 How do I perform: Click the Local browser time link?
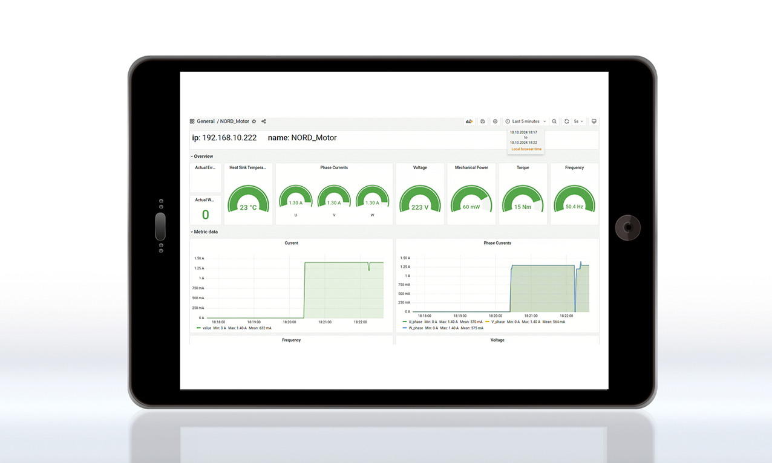coord(525,149)
